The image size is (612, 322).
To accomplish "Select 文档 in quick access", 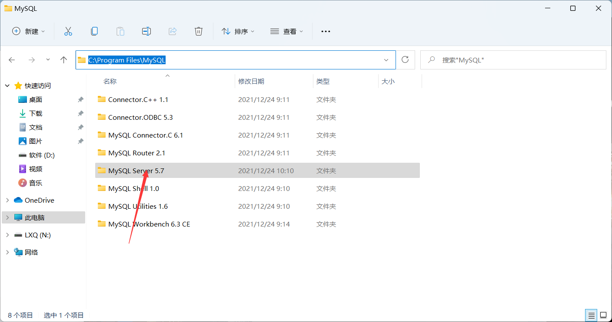I will [x=36, y=128].
